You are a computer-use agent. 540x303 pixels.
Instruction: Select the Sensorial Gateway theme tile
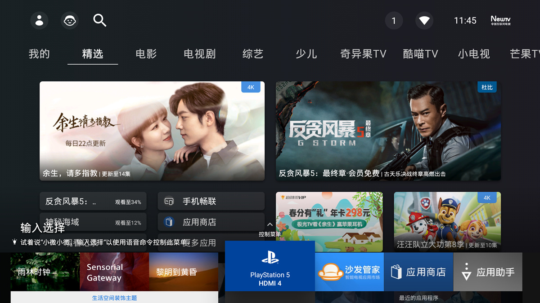point(114,272)
